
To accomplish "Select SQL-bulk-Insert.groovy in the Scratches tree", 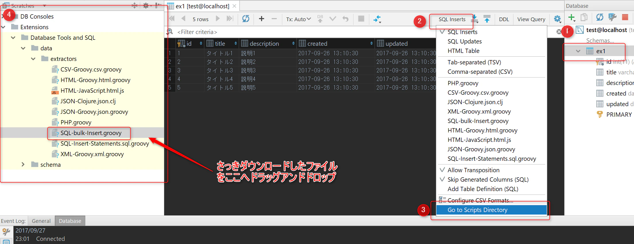I will pos(91,133).
